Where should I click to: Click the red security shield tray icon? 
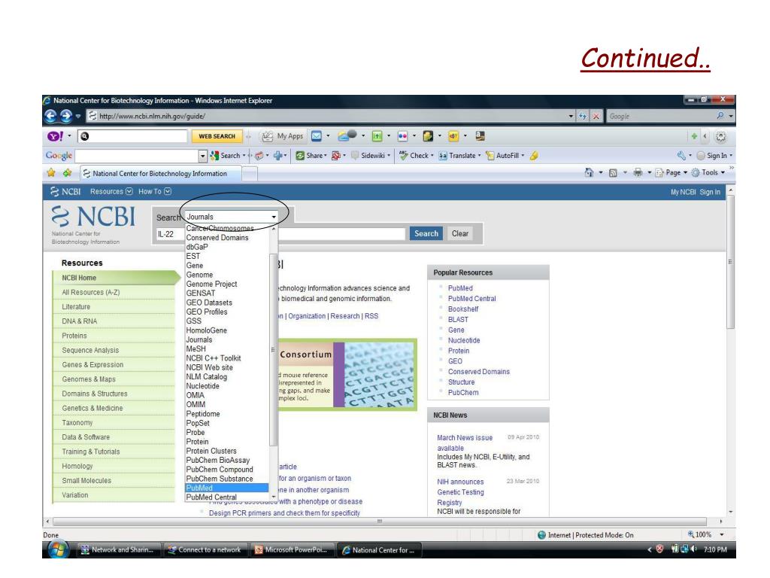pos(659,549)
